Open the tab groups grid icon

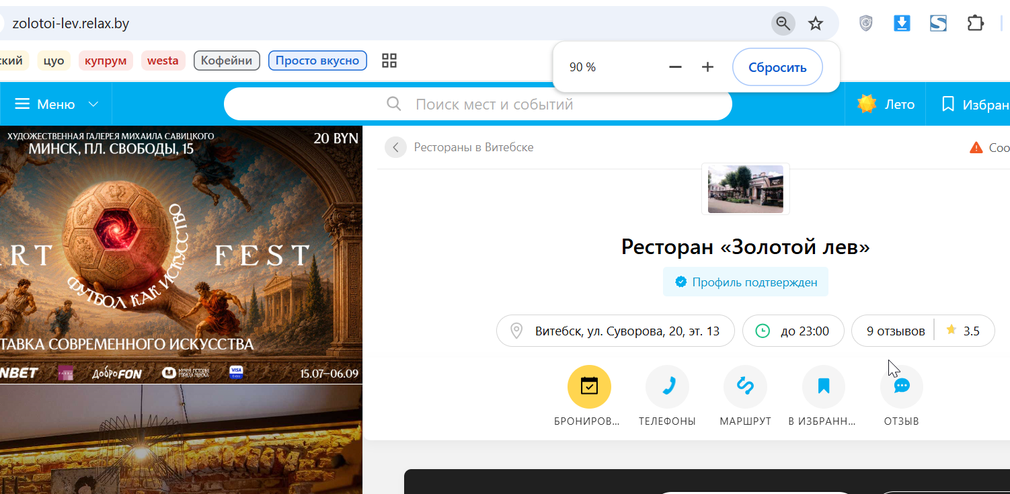(389, 60)
